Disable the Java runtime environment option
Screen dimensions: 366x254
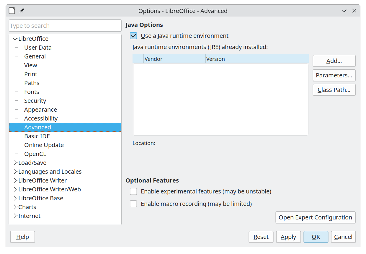pyautogui.click(x=133, y=35)
